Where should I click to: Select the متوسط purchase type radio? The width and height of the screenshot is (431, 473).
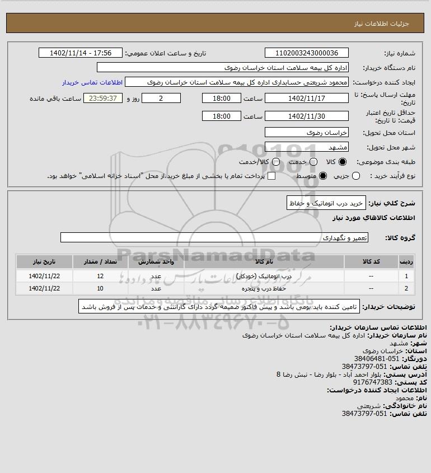(323, 176)
